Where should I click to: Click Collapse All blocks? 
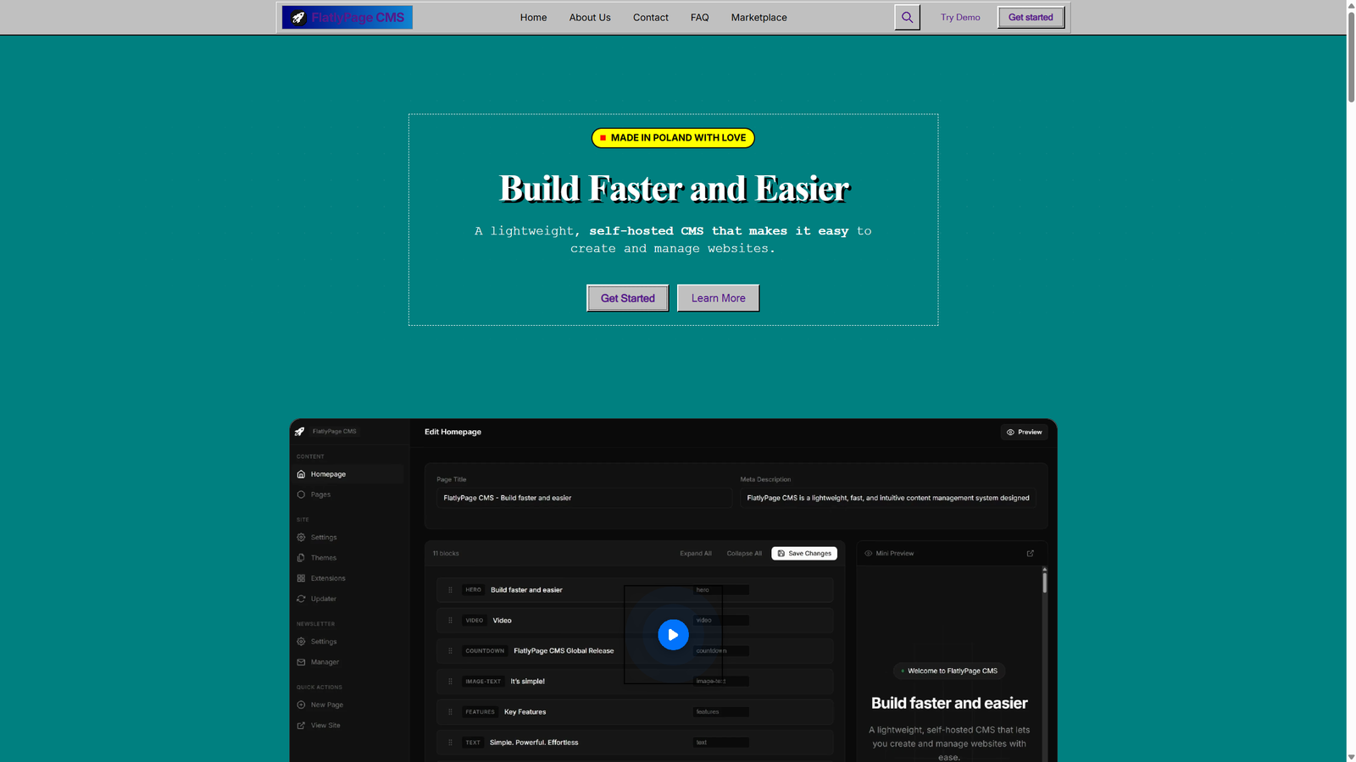[743, 554]
